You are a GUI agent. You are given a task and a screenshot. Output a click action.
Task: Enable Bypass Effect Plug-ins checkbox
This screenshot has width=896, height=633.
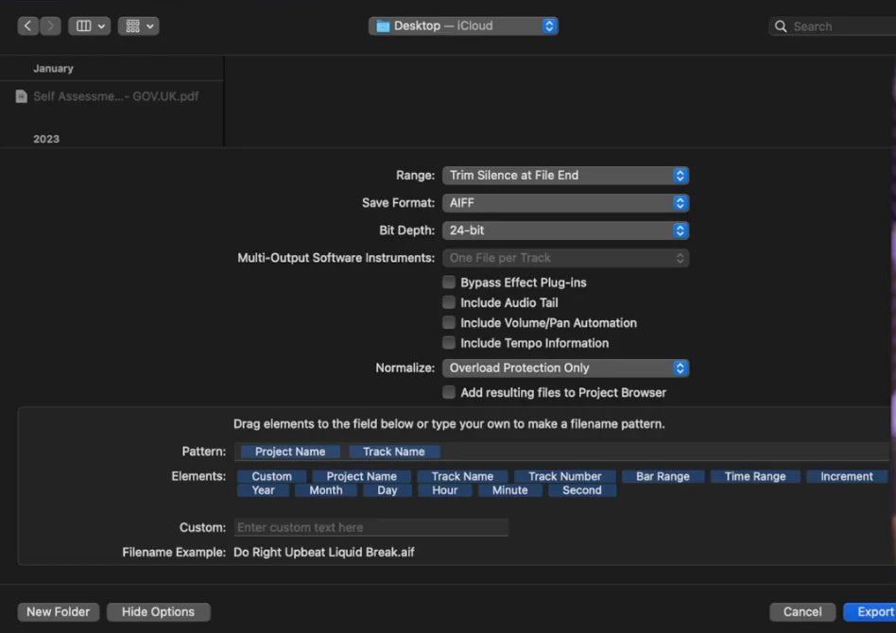449,282
